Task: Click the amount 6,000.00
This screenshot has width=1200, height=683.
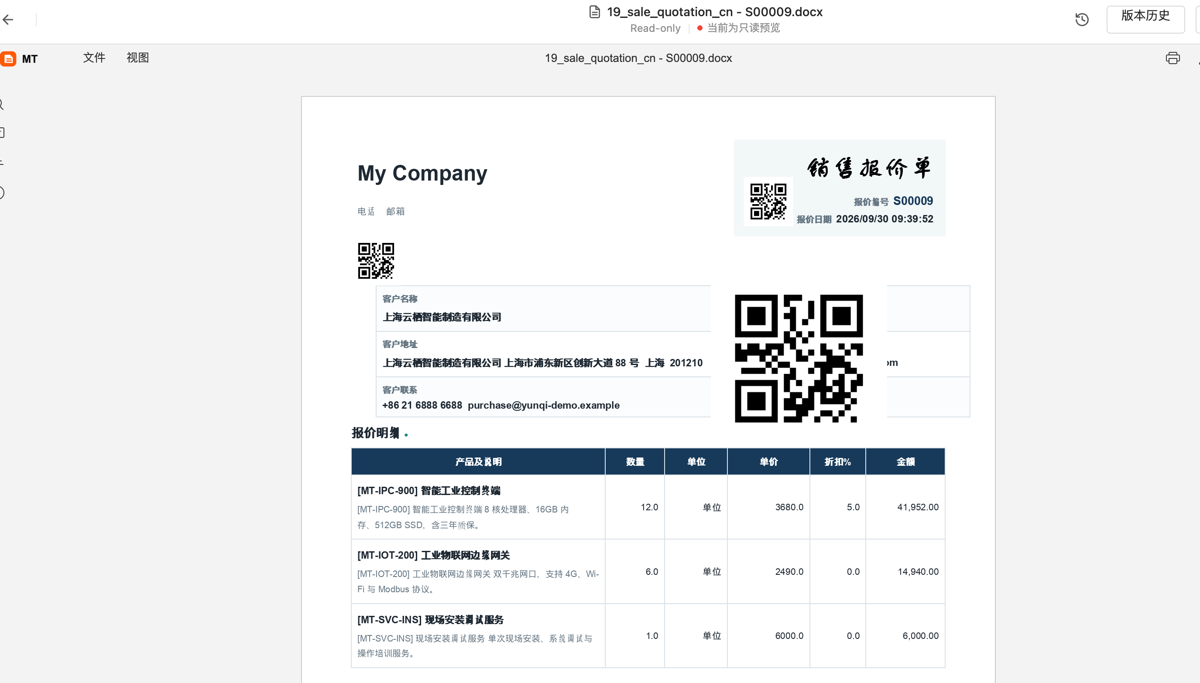Action: (920, 636)
